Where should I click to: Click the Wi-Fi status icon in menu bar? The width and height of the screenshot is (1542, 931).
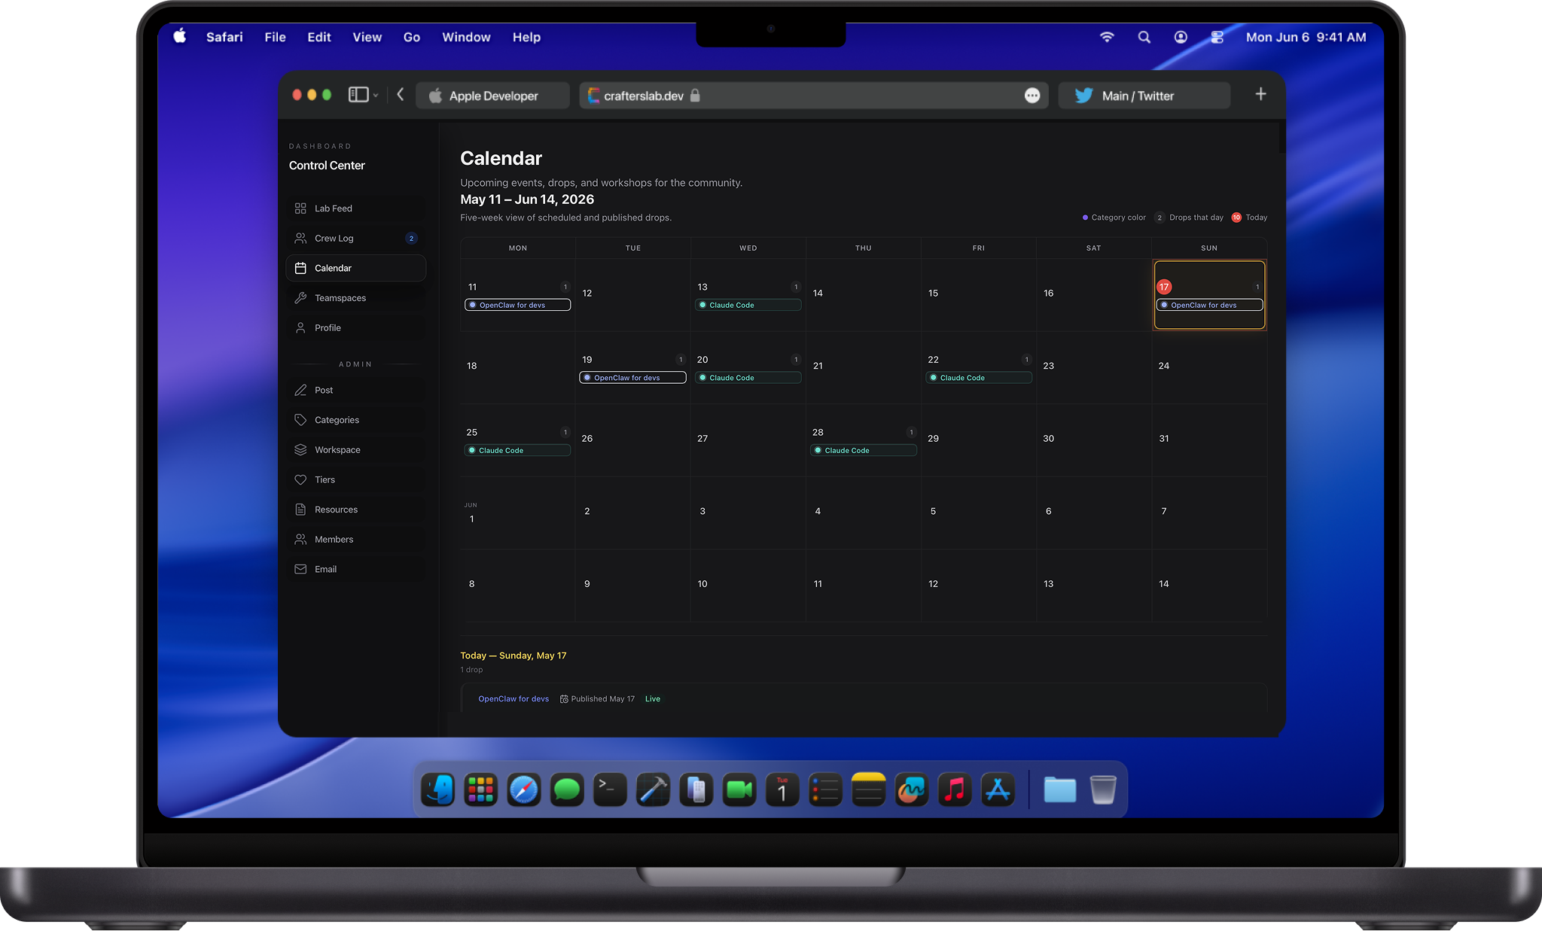click(1107, 37)
